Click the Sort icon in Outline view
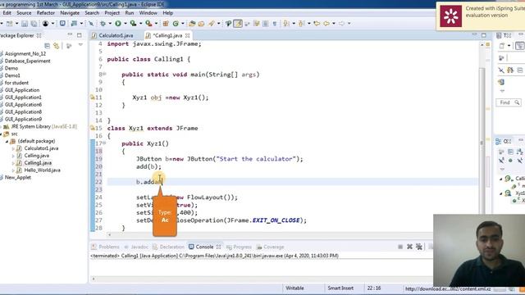 [x=519, y=152]
